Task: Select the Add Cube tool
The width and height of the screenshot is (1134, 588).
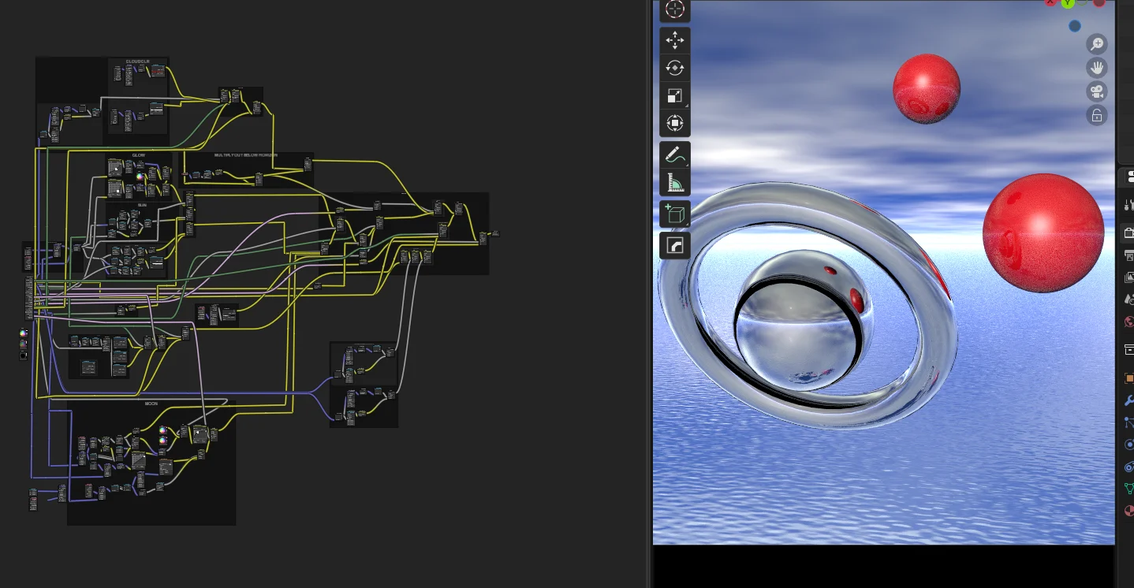Action: pyautogui.click(x=675, y=213)
